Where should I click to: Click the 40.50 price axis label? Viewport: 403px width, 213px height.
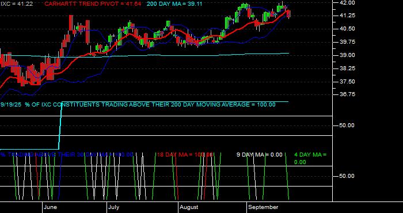click(348, 29)
